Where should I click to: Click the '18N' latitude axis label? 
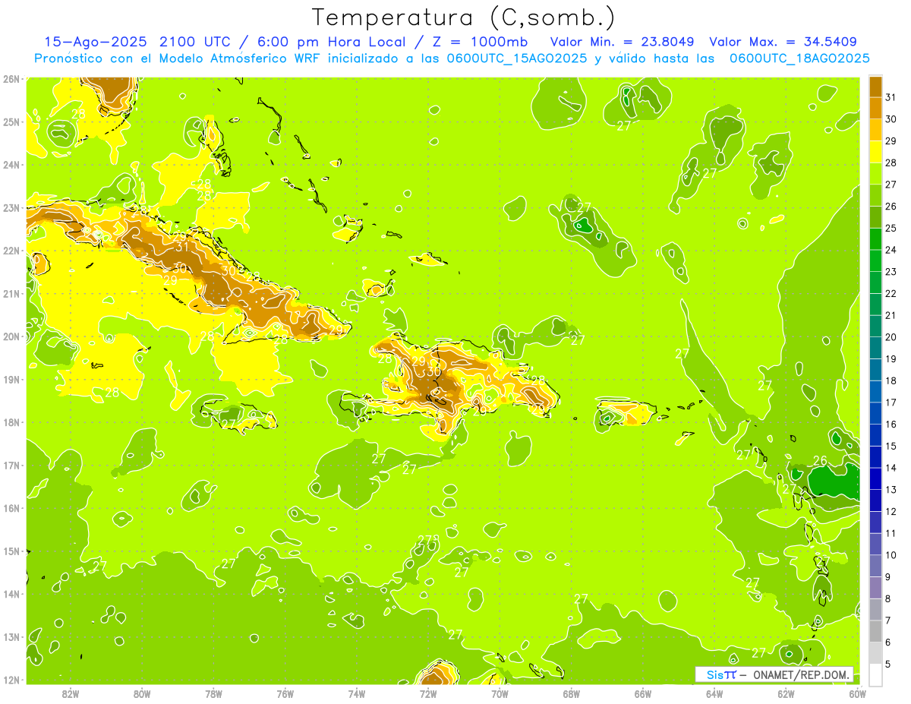[x=11, y=422]
